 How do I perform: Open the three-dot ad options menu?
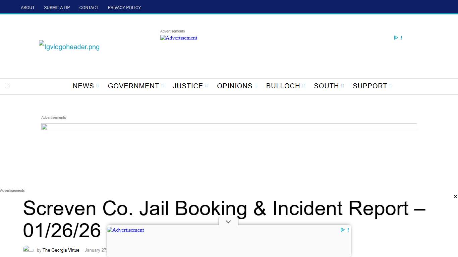click(401, 37)
